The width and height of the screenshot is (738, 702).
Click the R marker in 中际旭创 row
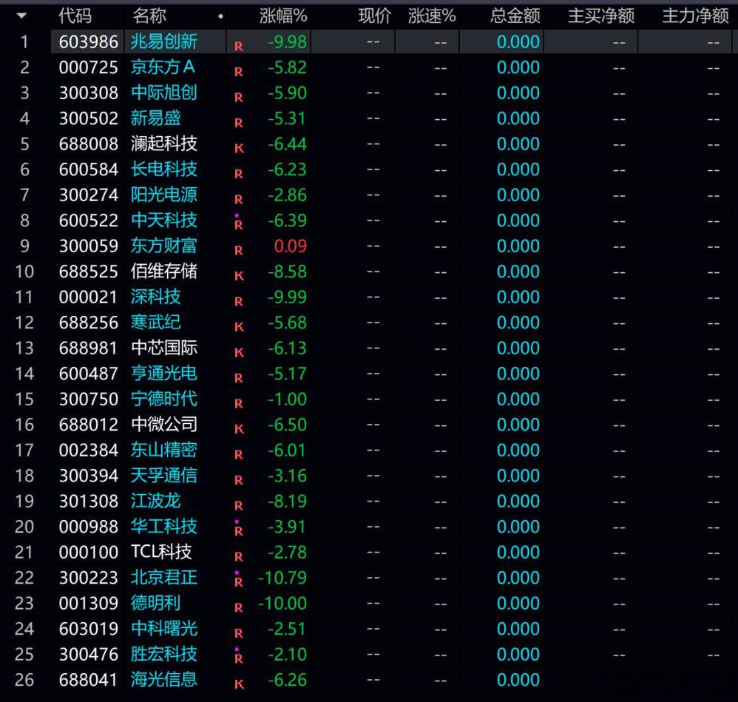point(239,97)
